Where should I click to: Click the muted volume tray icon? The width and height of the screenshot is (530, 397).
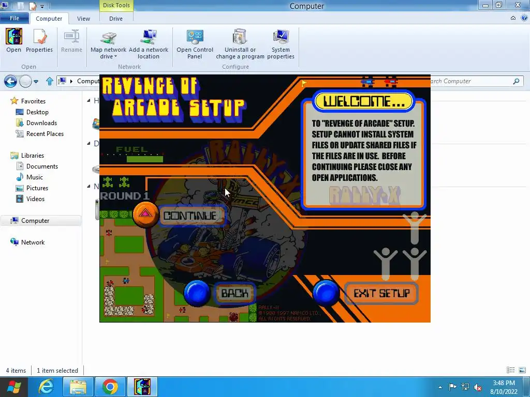[478, 387]
